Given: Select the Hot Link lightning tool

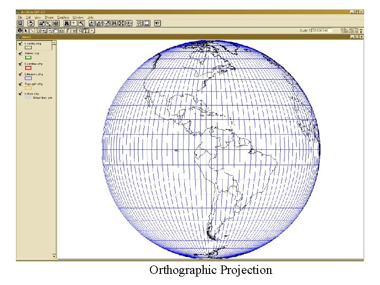Looking at the screenshot, I should tap(68, 31).
